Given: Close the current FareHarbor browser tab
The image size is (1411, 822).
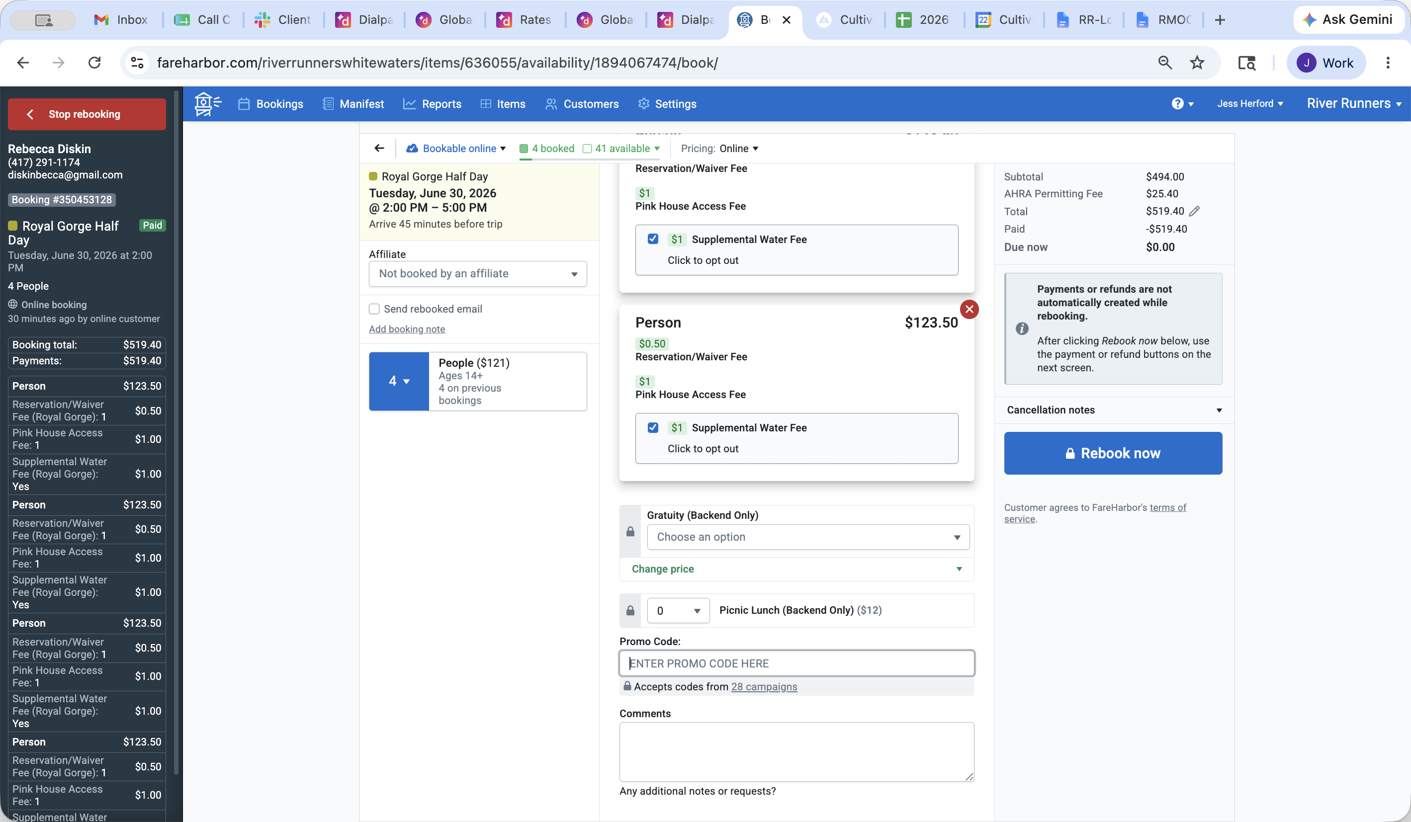Looking at the screenshot, I should 786,20.
